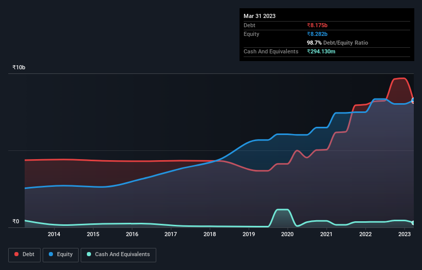Screen dimensions: 422x270
Task: Click the red Debt legend dot
Action: tap(16, 254)
